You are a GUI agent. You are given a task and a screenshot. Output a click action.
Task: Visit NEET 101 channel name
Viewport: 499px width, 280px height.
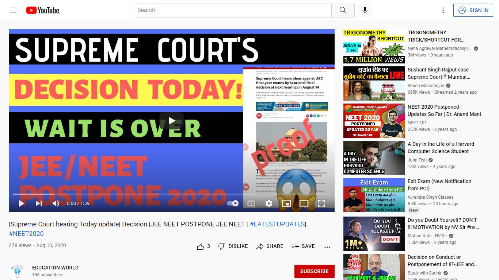click(417, 123)
